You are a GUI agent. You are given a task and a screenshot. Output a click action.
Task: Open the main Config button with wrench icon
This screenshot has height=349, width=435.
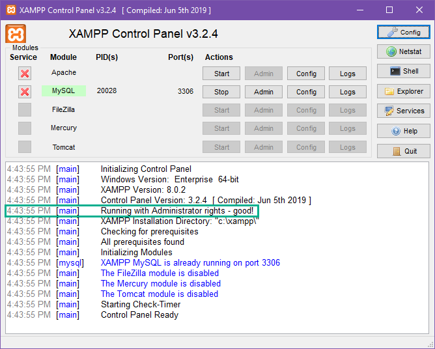tap(403, 32)
